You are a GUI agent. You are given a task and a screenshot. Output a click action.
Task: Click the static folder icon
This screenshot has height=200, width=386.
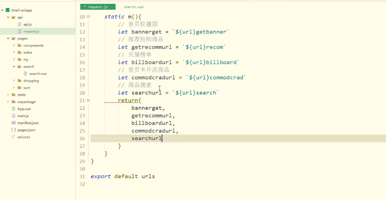pos(14,95)
